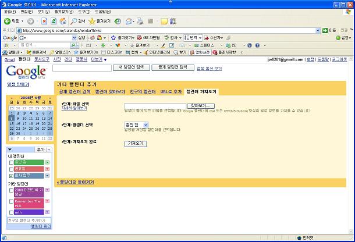This screenshot has height=242, width=355.
Task: Click the add friend's calendar input field
Action: coord(29,220)
